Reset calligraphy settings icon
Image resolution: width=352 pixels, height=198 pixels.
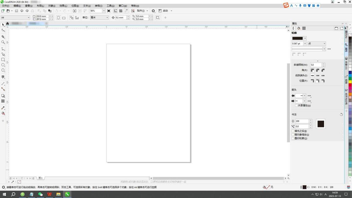pos(341,115)
